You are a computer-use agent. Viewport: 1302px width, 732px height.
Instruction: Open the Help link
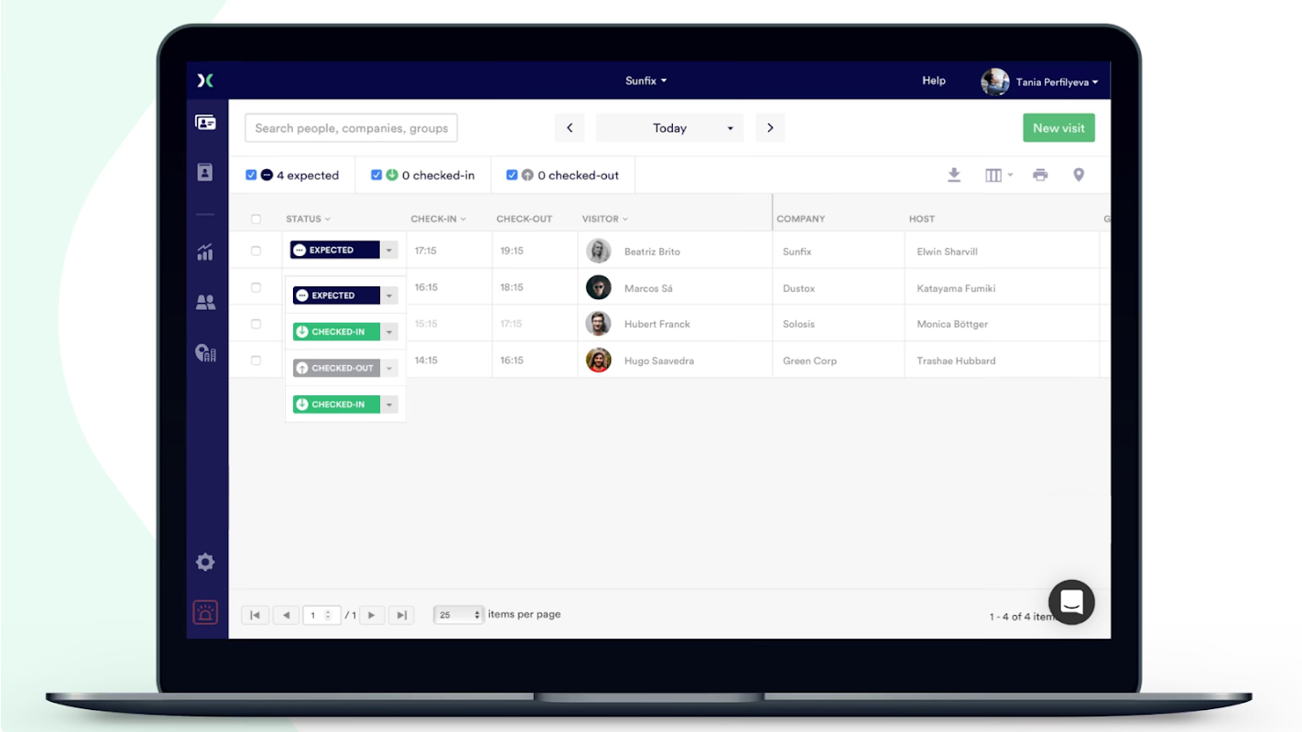pos(934,81)
